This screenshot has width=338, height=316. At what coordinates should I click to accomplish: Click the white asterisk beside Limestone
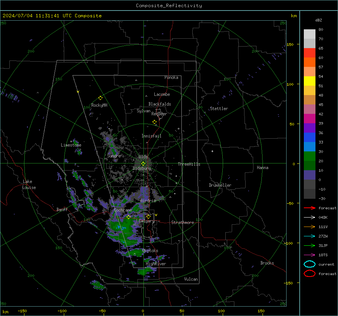[x=71, y=142]
